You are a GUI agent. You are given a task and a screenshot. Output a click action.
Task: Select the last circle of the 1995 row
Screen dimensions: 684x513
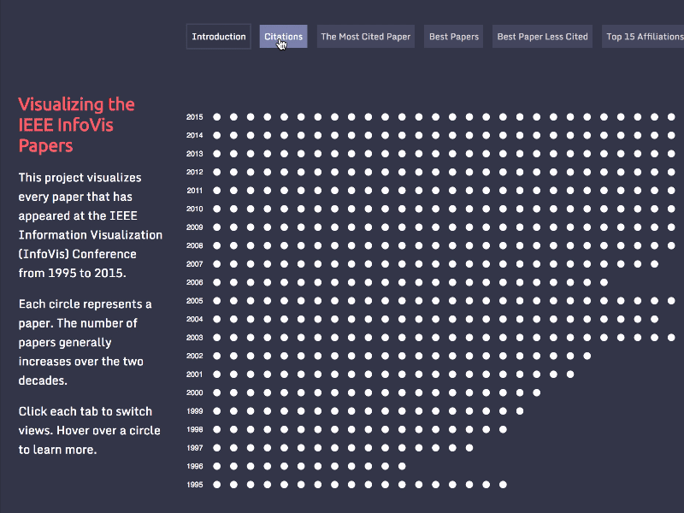tap(501, 485)
